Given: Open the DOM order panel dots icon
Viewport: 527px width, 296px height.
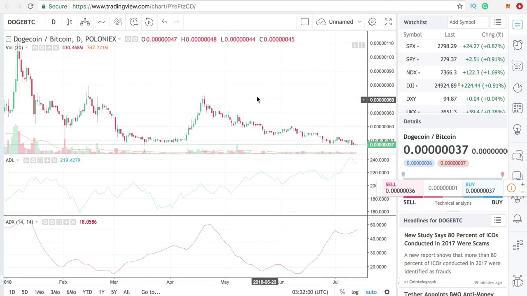Looking at the screenshot, I should tap(518, 246).
